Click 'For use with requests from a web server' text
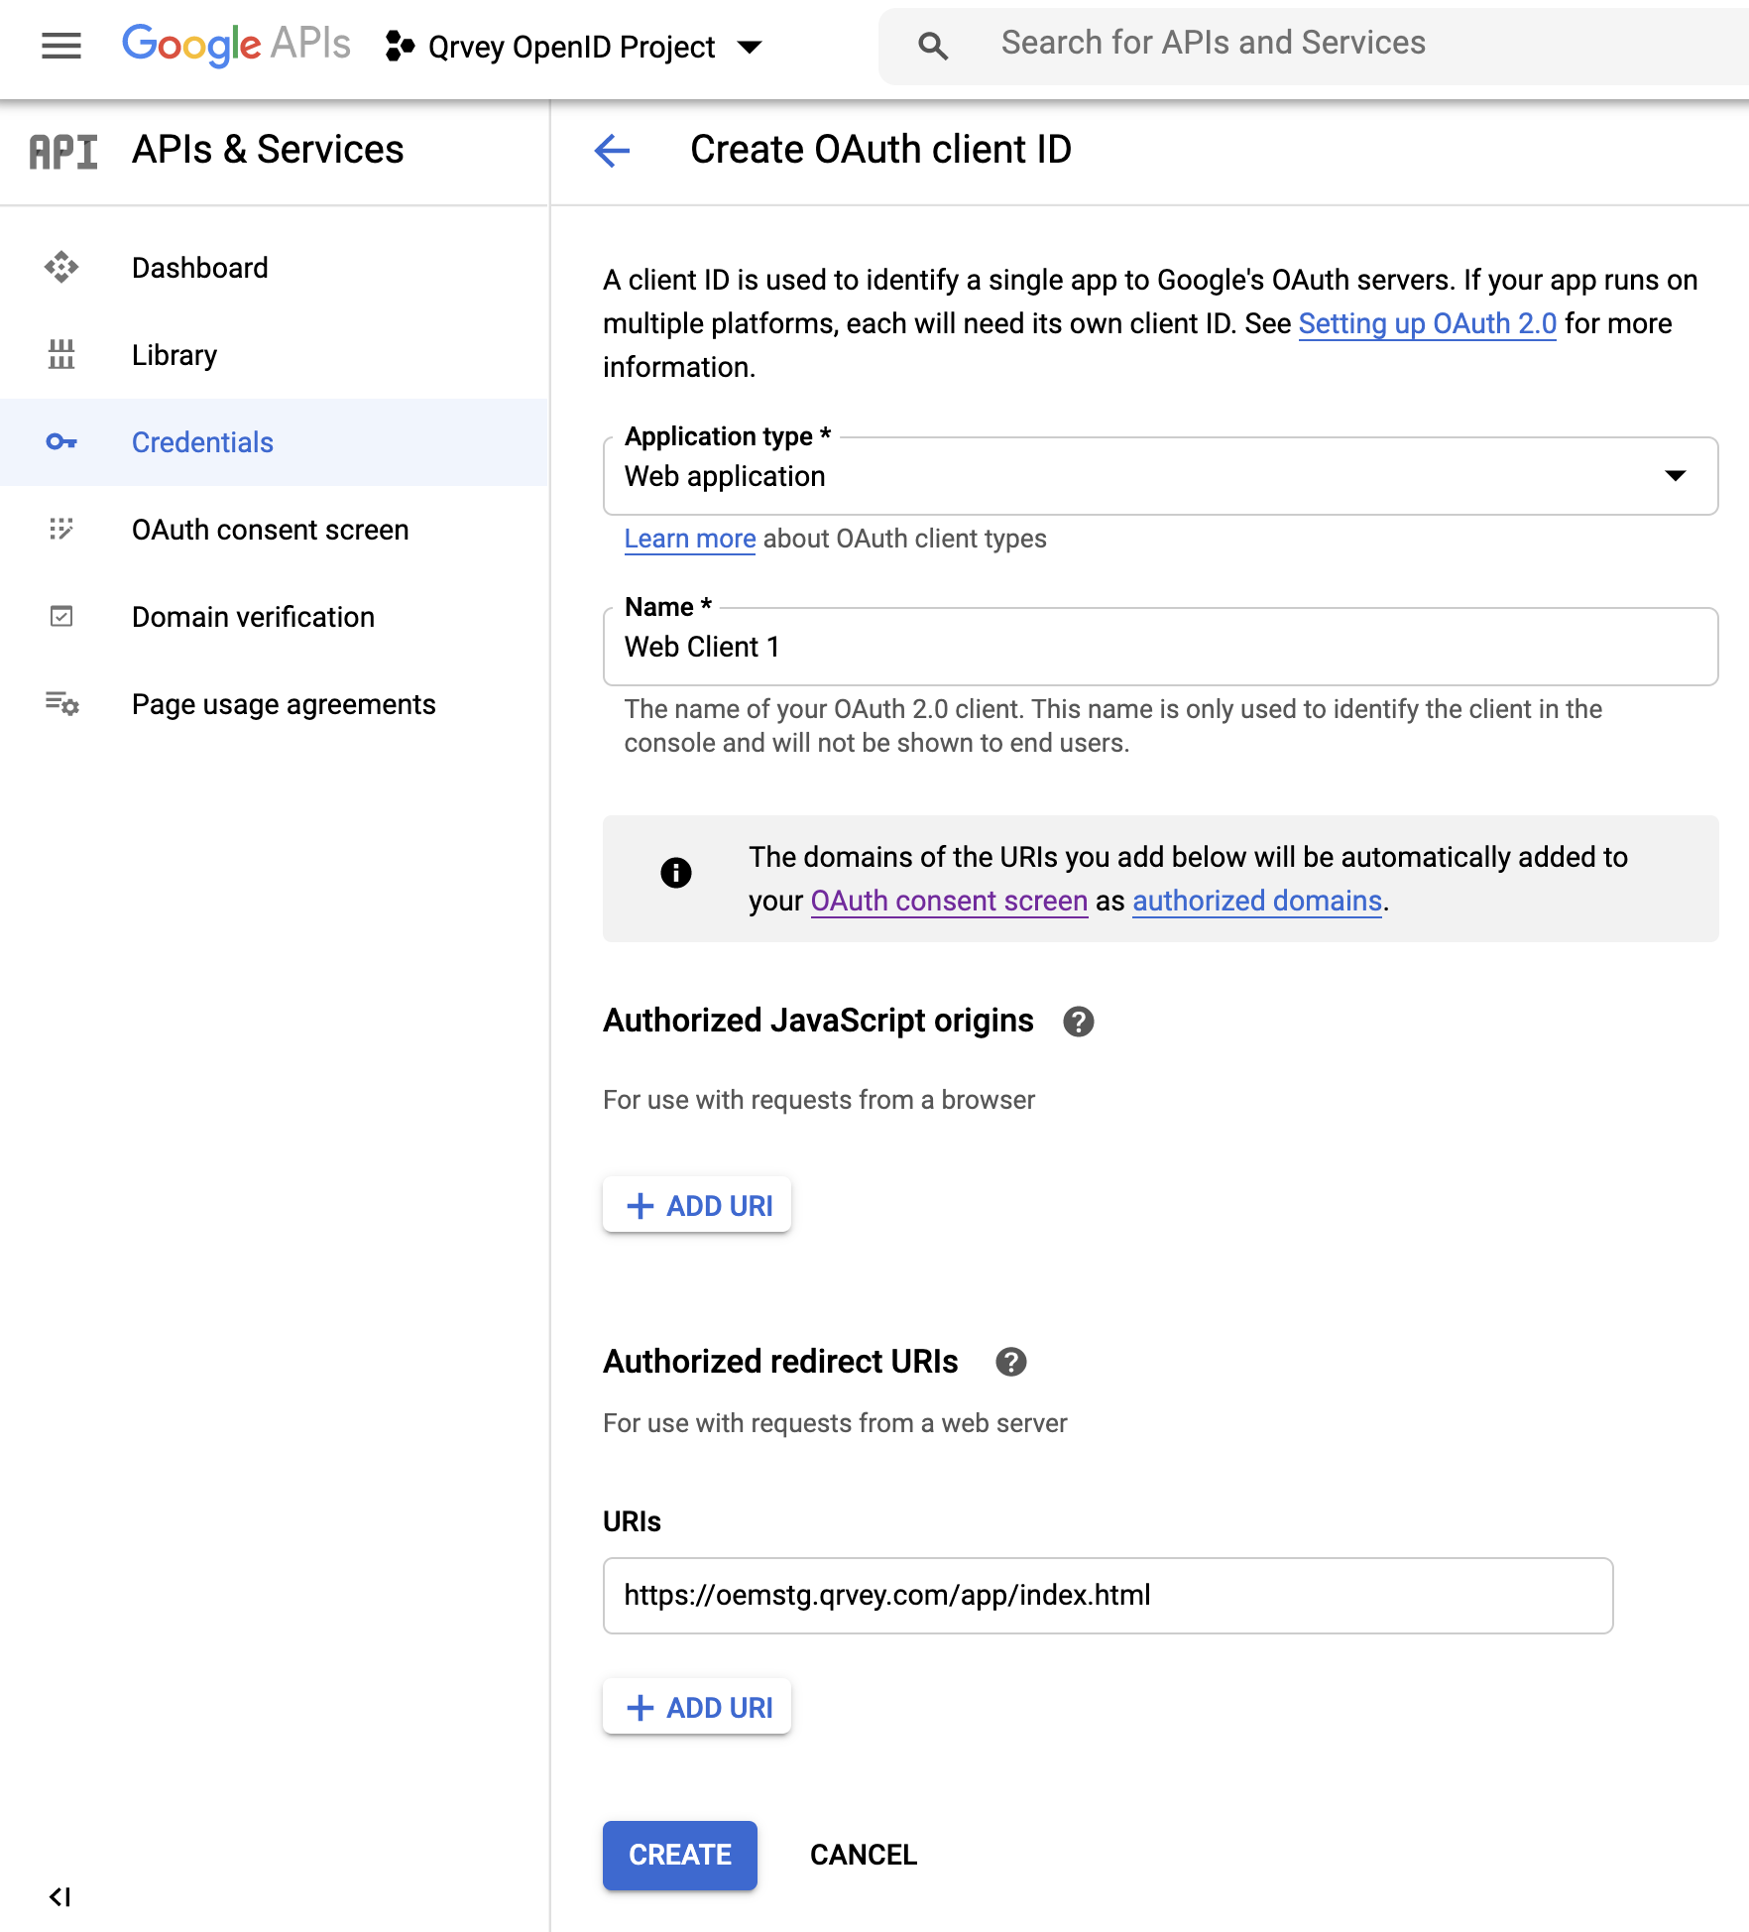Screen dimensions: 1749x1932 (835, 1423)
